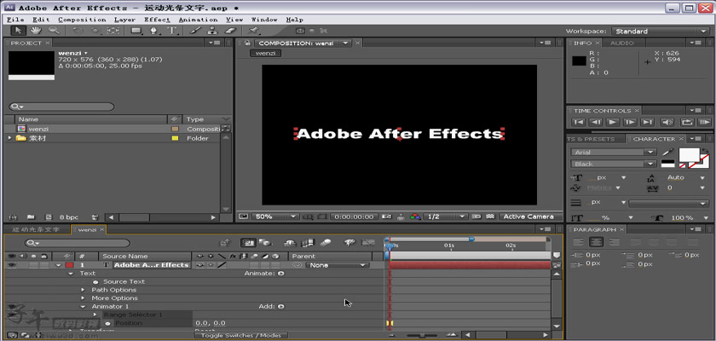Click new folder icon in Project panel
Viewport: 716px width, 341px height.
[x=31, y=217]
